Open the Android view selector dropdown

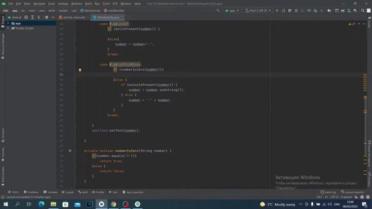[x=15, y=17]
